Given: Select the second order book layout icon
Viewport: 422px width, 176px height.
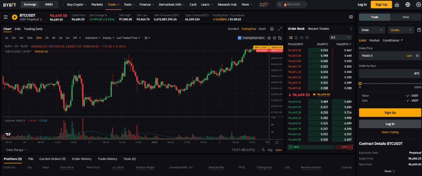Looking at the screenshot, I should pos(296,37).
